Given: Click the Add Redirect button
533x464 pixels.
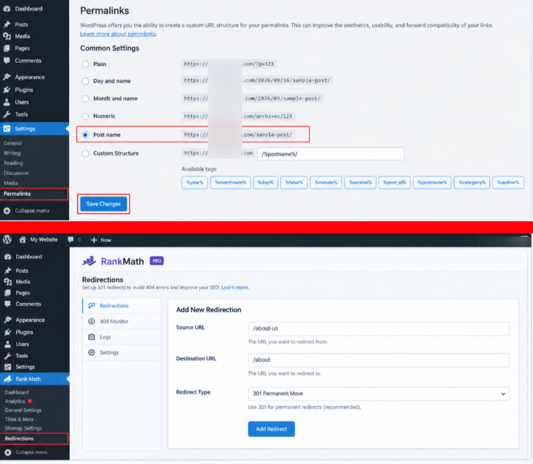Looking at the screenshot, I should pos(272,429).
